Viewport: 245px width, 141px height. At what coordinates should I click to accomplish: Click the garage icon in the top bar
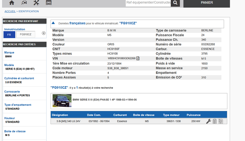49,3
